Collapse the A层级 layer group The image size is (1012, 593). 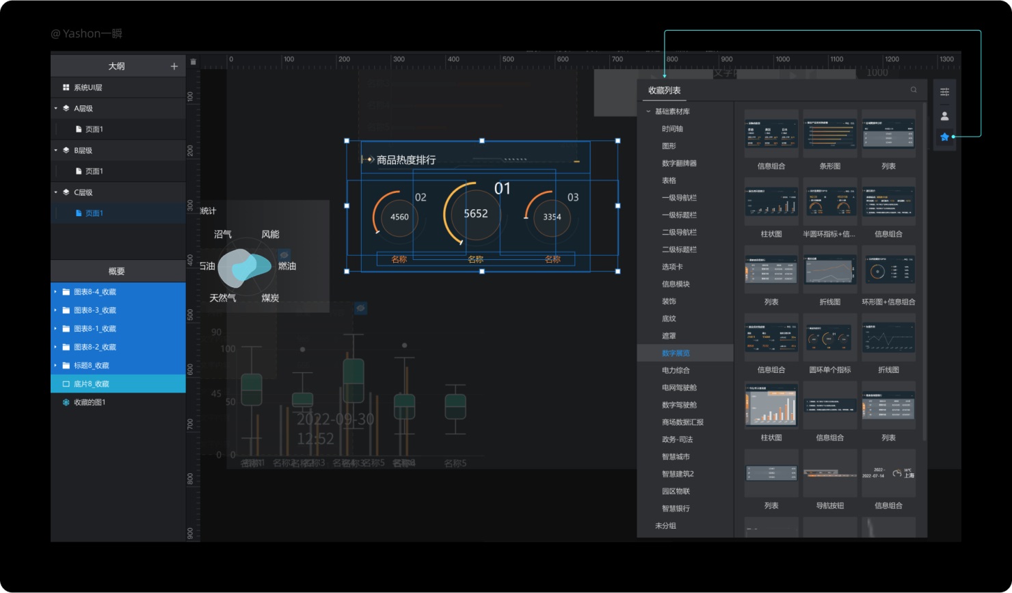pos(56,108)
